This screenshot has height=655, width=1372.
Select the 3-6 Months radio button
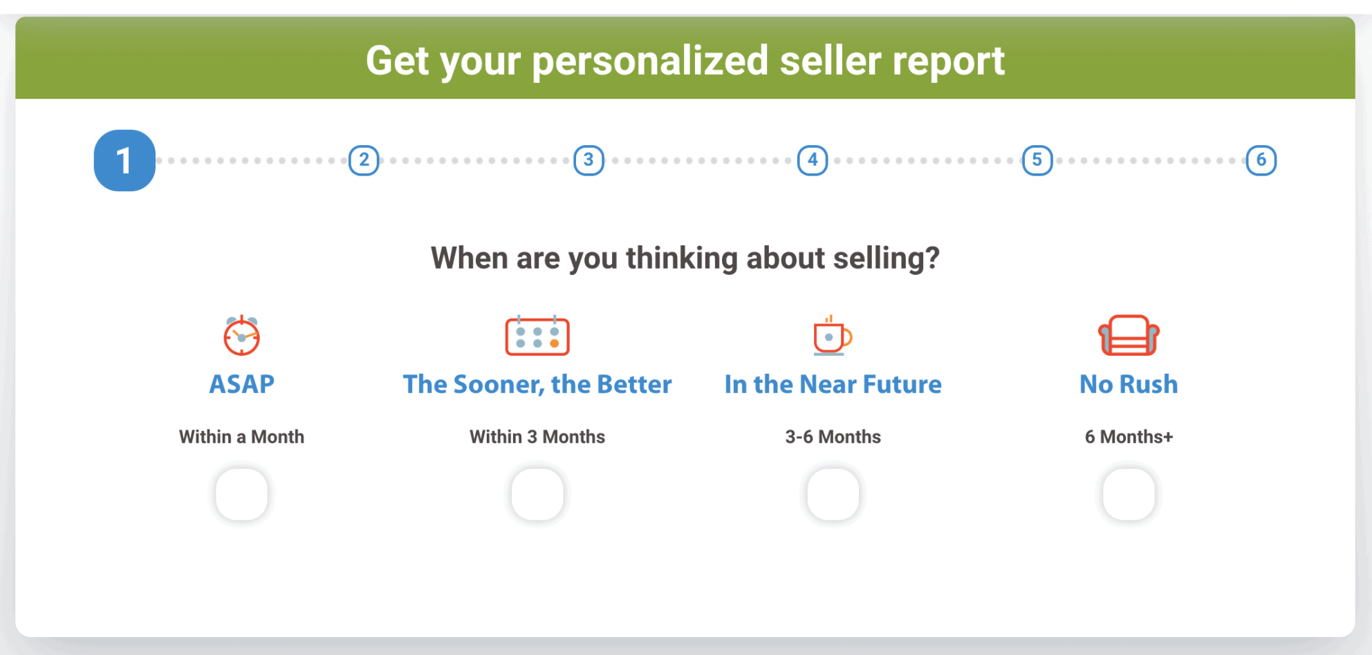[x=833, y=495]
